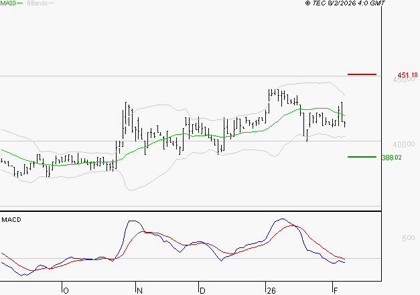Click the F month marker on time axis
420x295 pixels.
pyautogui.click(x=336, y=290)
